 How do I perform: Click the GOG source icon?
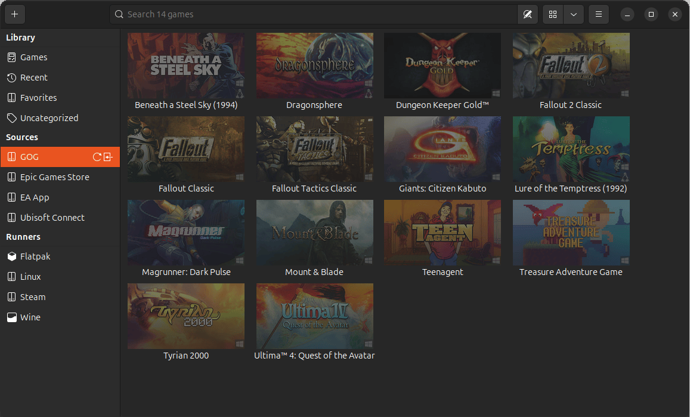pyautogui.click(x=11, y=157)
